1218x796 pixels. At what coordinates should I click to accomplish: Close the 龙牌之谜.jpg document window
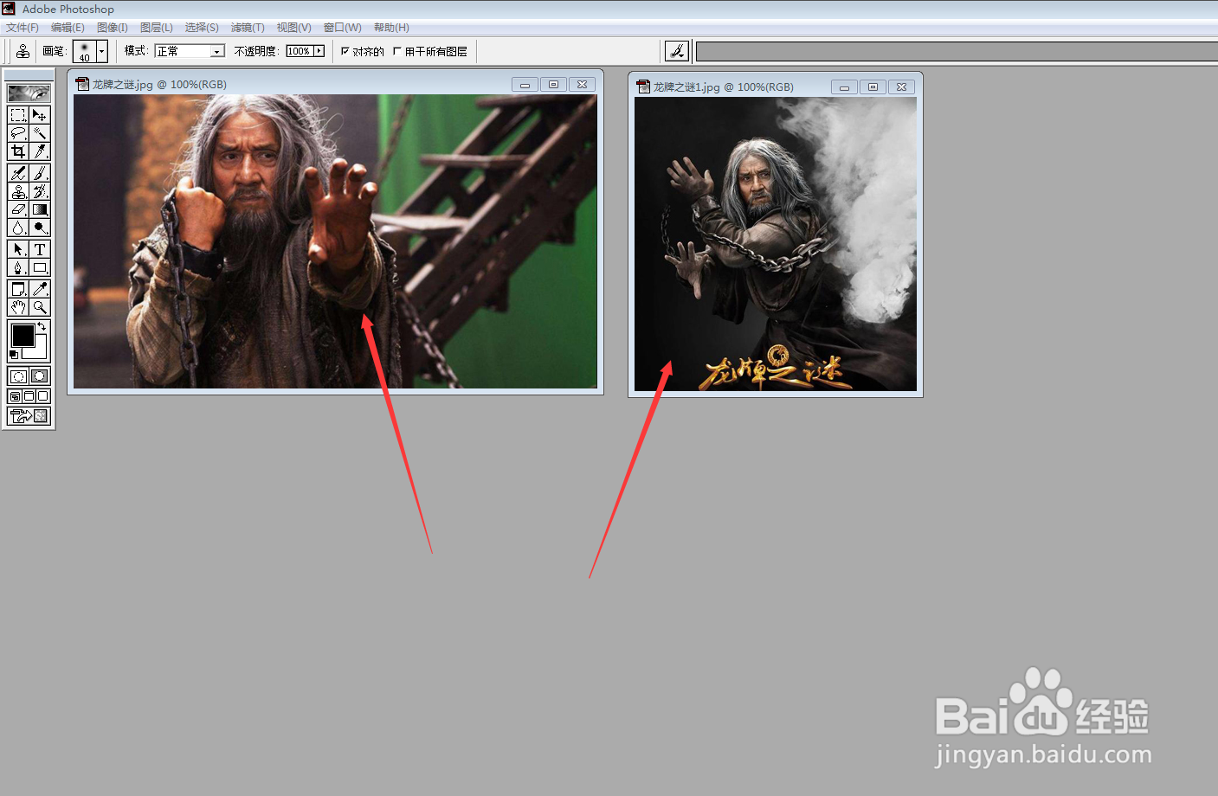(583, 85)
